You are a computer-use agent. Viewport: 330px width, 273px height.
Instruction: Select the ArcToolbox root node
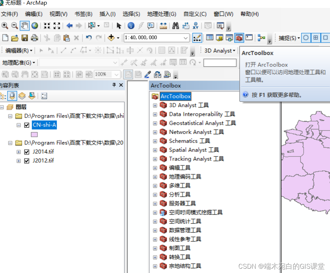click(176, 96)
